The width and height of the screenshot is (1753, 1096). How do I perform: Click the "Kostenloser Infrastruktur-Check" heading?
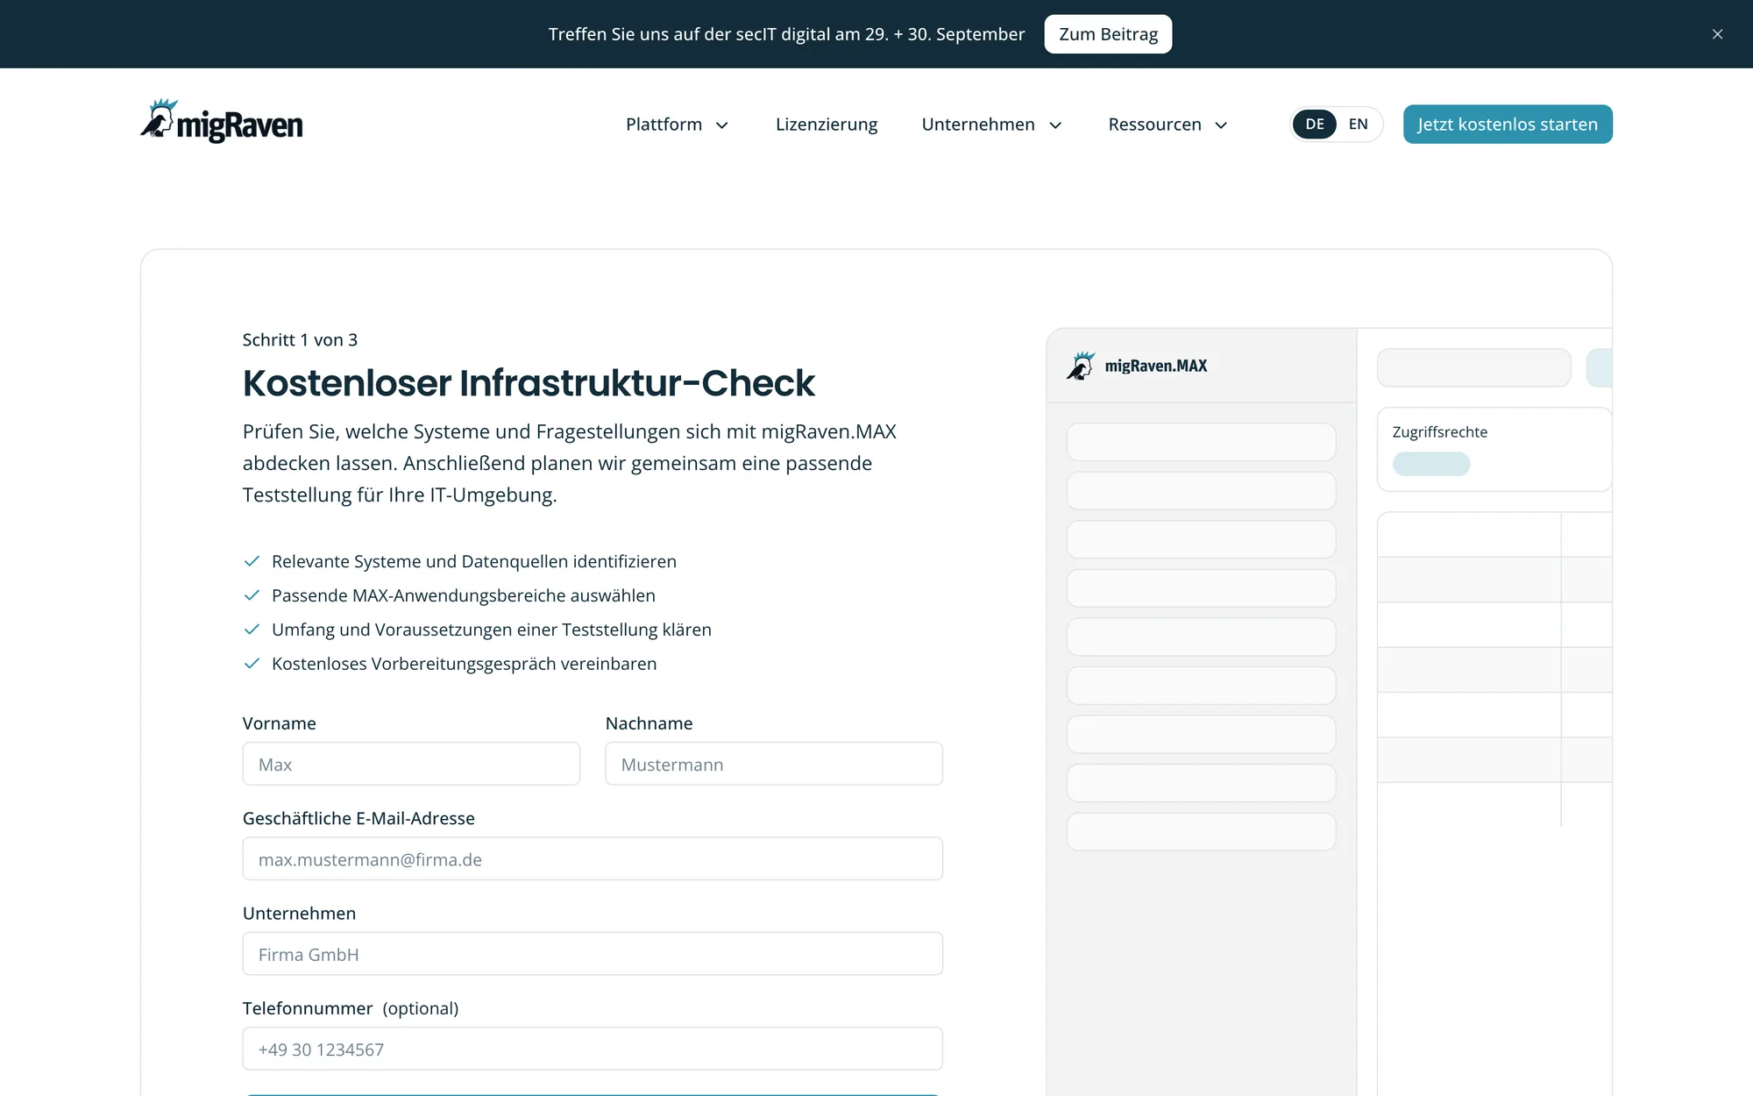tap(529, 383)
